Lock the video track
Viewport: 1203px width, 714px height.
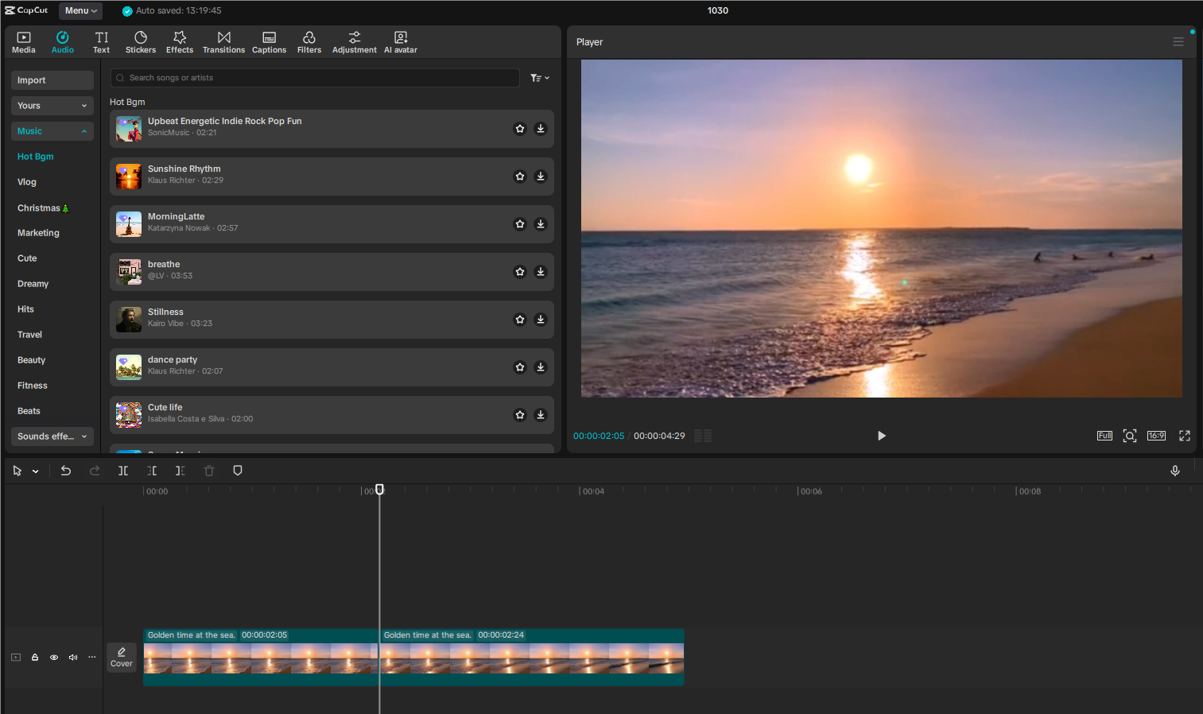(34, 657)
